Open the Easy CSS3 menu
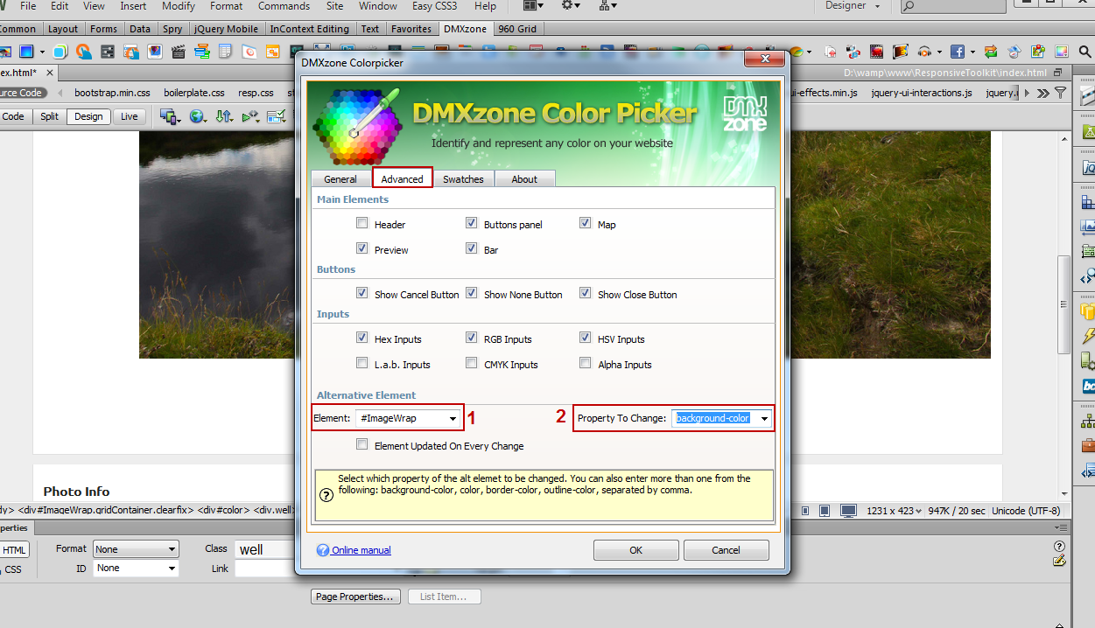The image size is (1095, 628). point(435,6)
